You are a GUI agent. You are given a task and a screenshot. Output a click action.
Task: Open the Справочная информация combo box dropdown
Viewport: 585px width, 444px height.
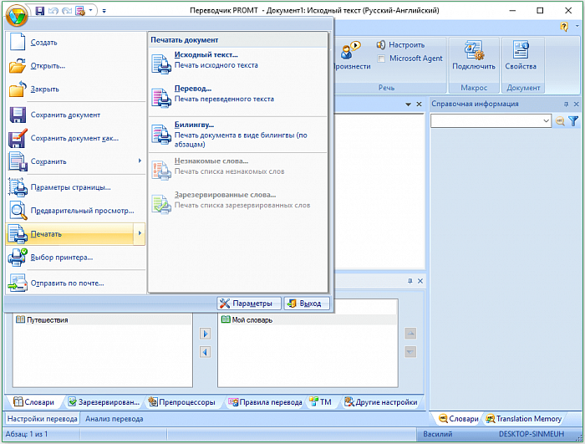546,120
